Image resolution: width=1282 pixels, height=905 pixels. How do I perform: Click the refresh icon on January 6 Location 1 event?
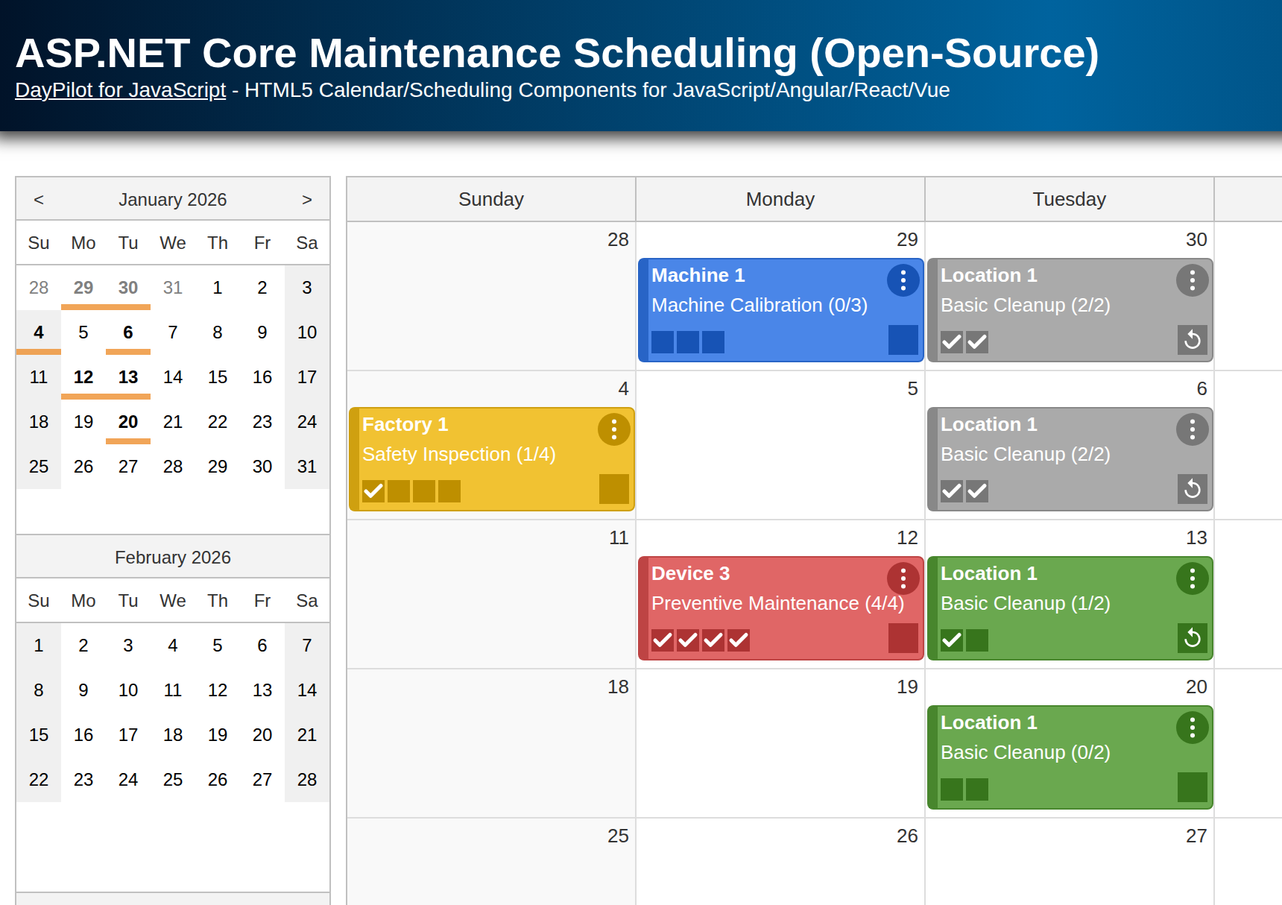click(1193, 489)
